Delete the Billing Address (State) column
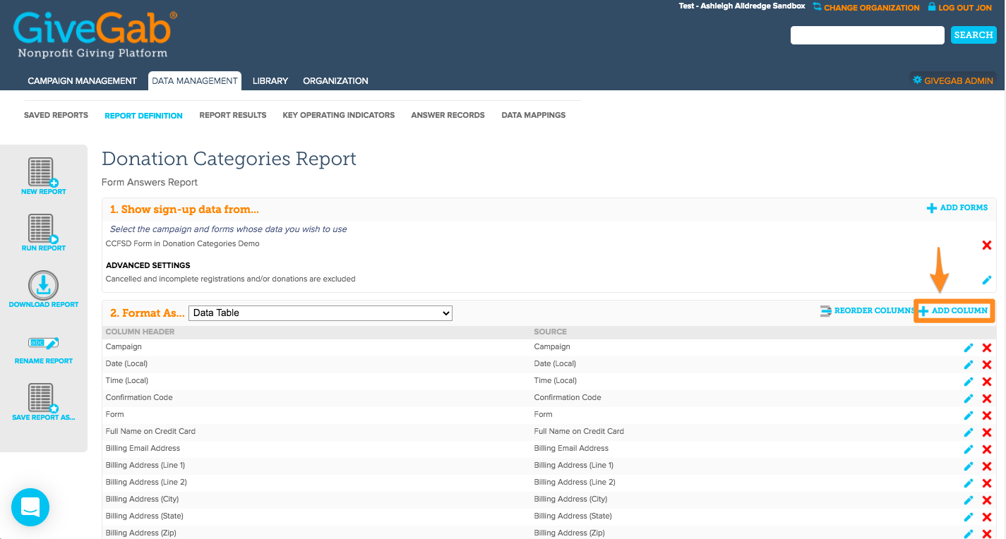The image size is (1006, 539). click(x=987, y=517)
